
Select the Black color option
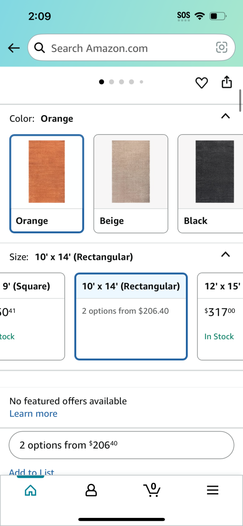click(210, 184)
